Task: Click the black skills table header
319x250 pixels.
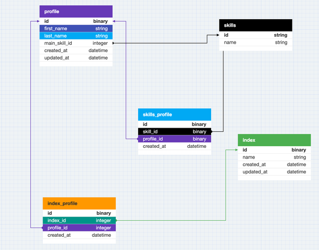Action: [x=256, y=25]
